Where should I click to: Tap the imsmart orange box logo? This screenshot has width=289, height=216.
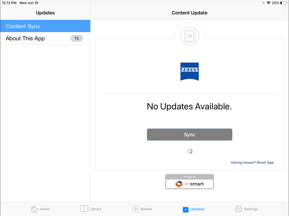[x=179, y=184]
